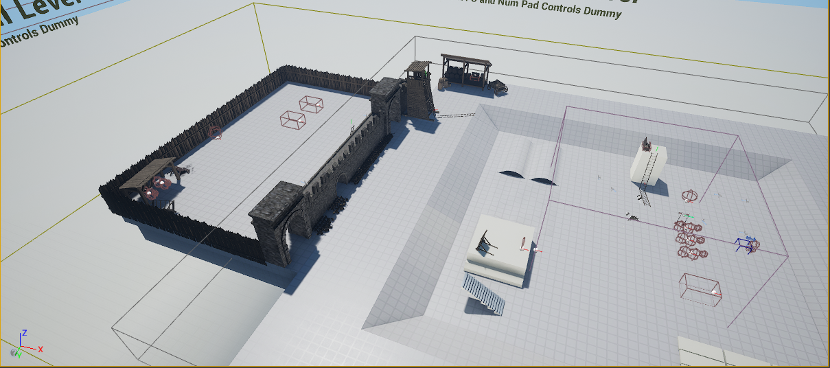Select the blue highlighted dummy actor
Image resolution: width=830 pixels, height=368 pixels.
(x=746, y=245)
